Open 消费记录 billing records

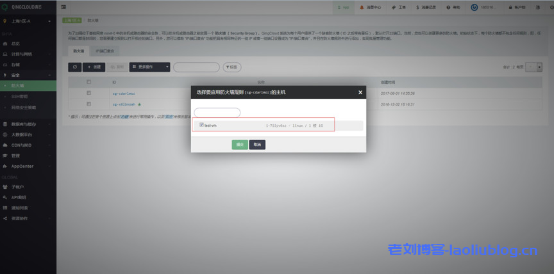click(427, 8)
